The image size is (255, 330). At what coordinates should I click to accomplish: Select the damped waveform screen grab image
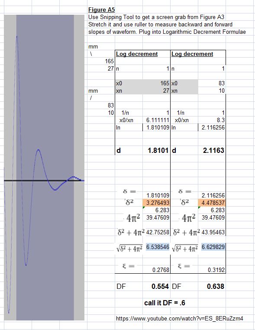coord(44,168)
